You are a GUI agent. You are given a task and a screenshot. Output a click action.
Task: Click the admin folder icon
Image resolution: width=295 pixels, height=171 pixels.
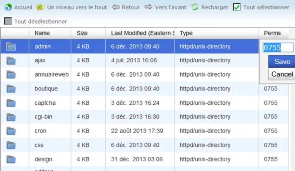point(11,47)
